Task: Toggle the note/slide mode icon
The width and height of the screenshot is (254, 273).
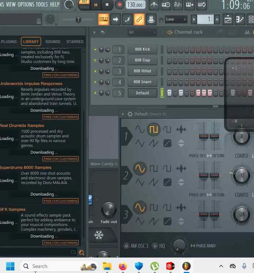Action: 127,19
